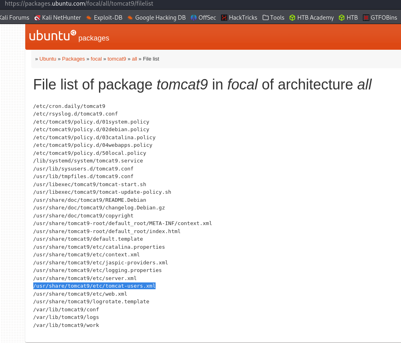
Task: Click the /var/lib/tomcat9/conf entry
Action: pos(66,309)
